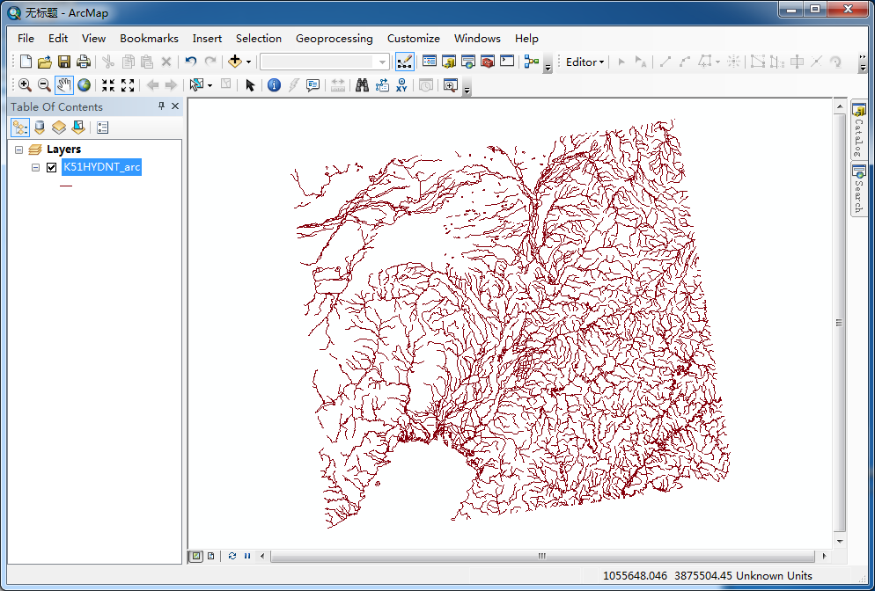Open the ModelBuilder window icon
The height and width of the screenshot is (591, 875).
click(x=531, y=62)
